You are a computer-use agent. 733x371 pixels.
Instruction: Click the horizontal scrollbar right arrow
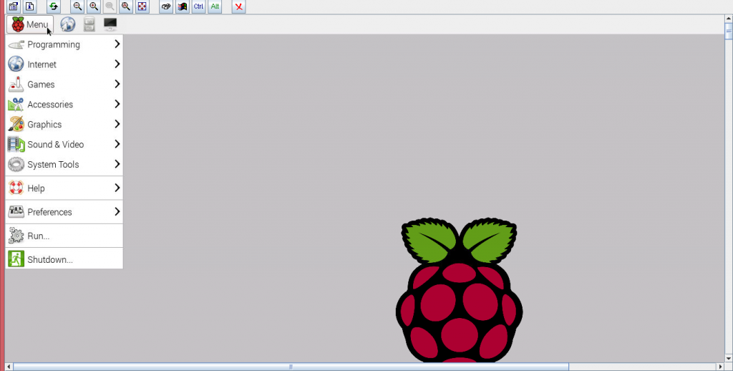(x=720, y=367)
